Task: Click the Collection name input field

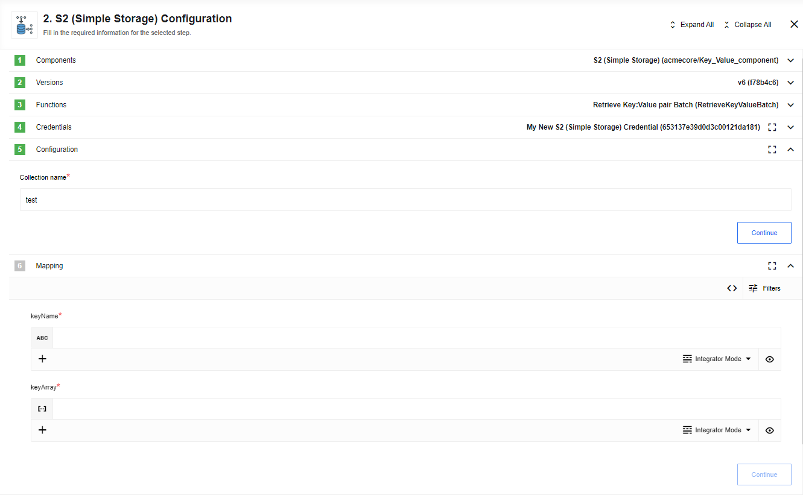Action: click(405, 200)
